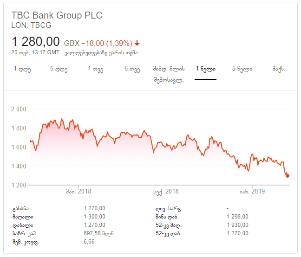Screen dimensions: 301x257
Task: Click the current price 1 280,00
Action: click(x=36, y=41)
